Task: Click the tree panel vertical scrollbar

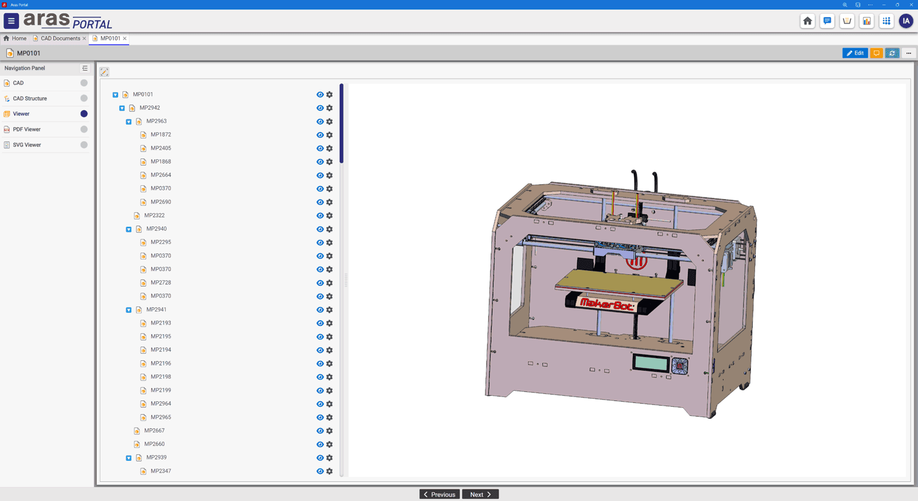Action: click(341, 123)
